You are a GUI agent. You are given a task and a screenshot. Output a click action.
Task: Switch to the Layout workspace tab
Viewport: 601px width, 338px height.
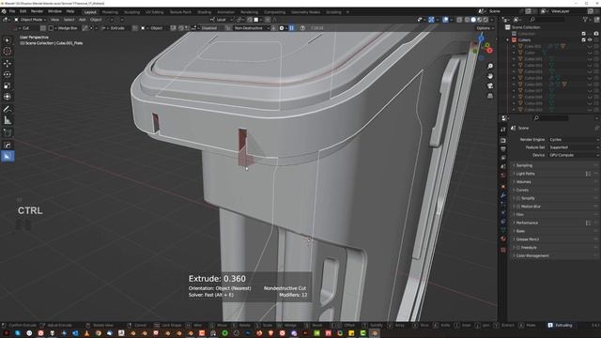coord(90,12)
